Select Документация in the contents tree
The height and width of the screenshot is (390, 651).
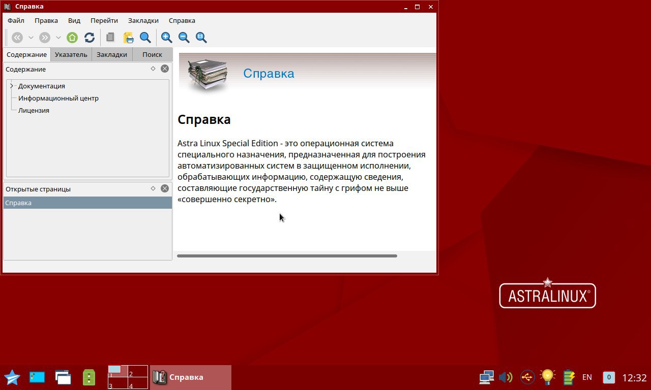point(42,86)
